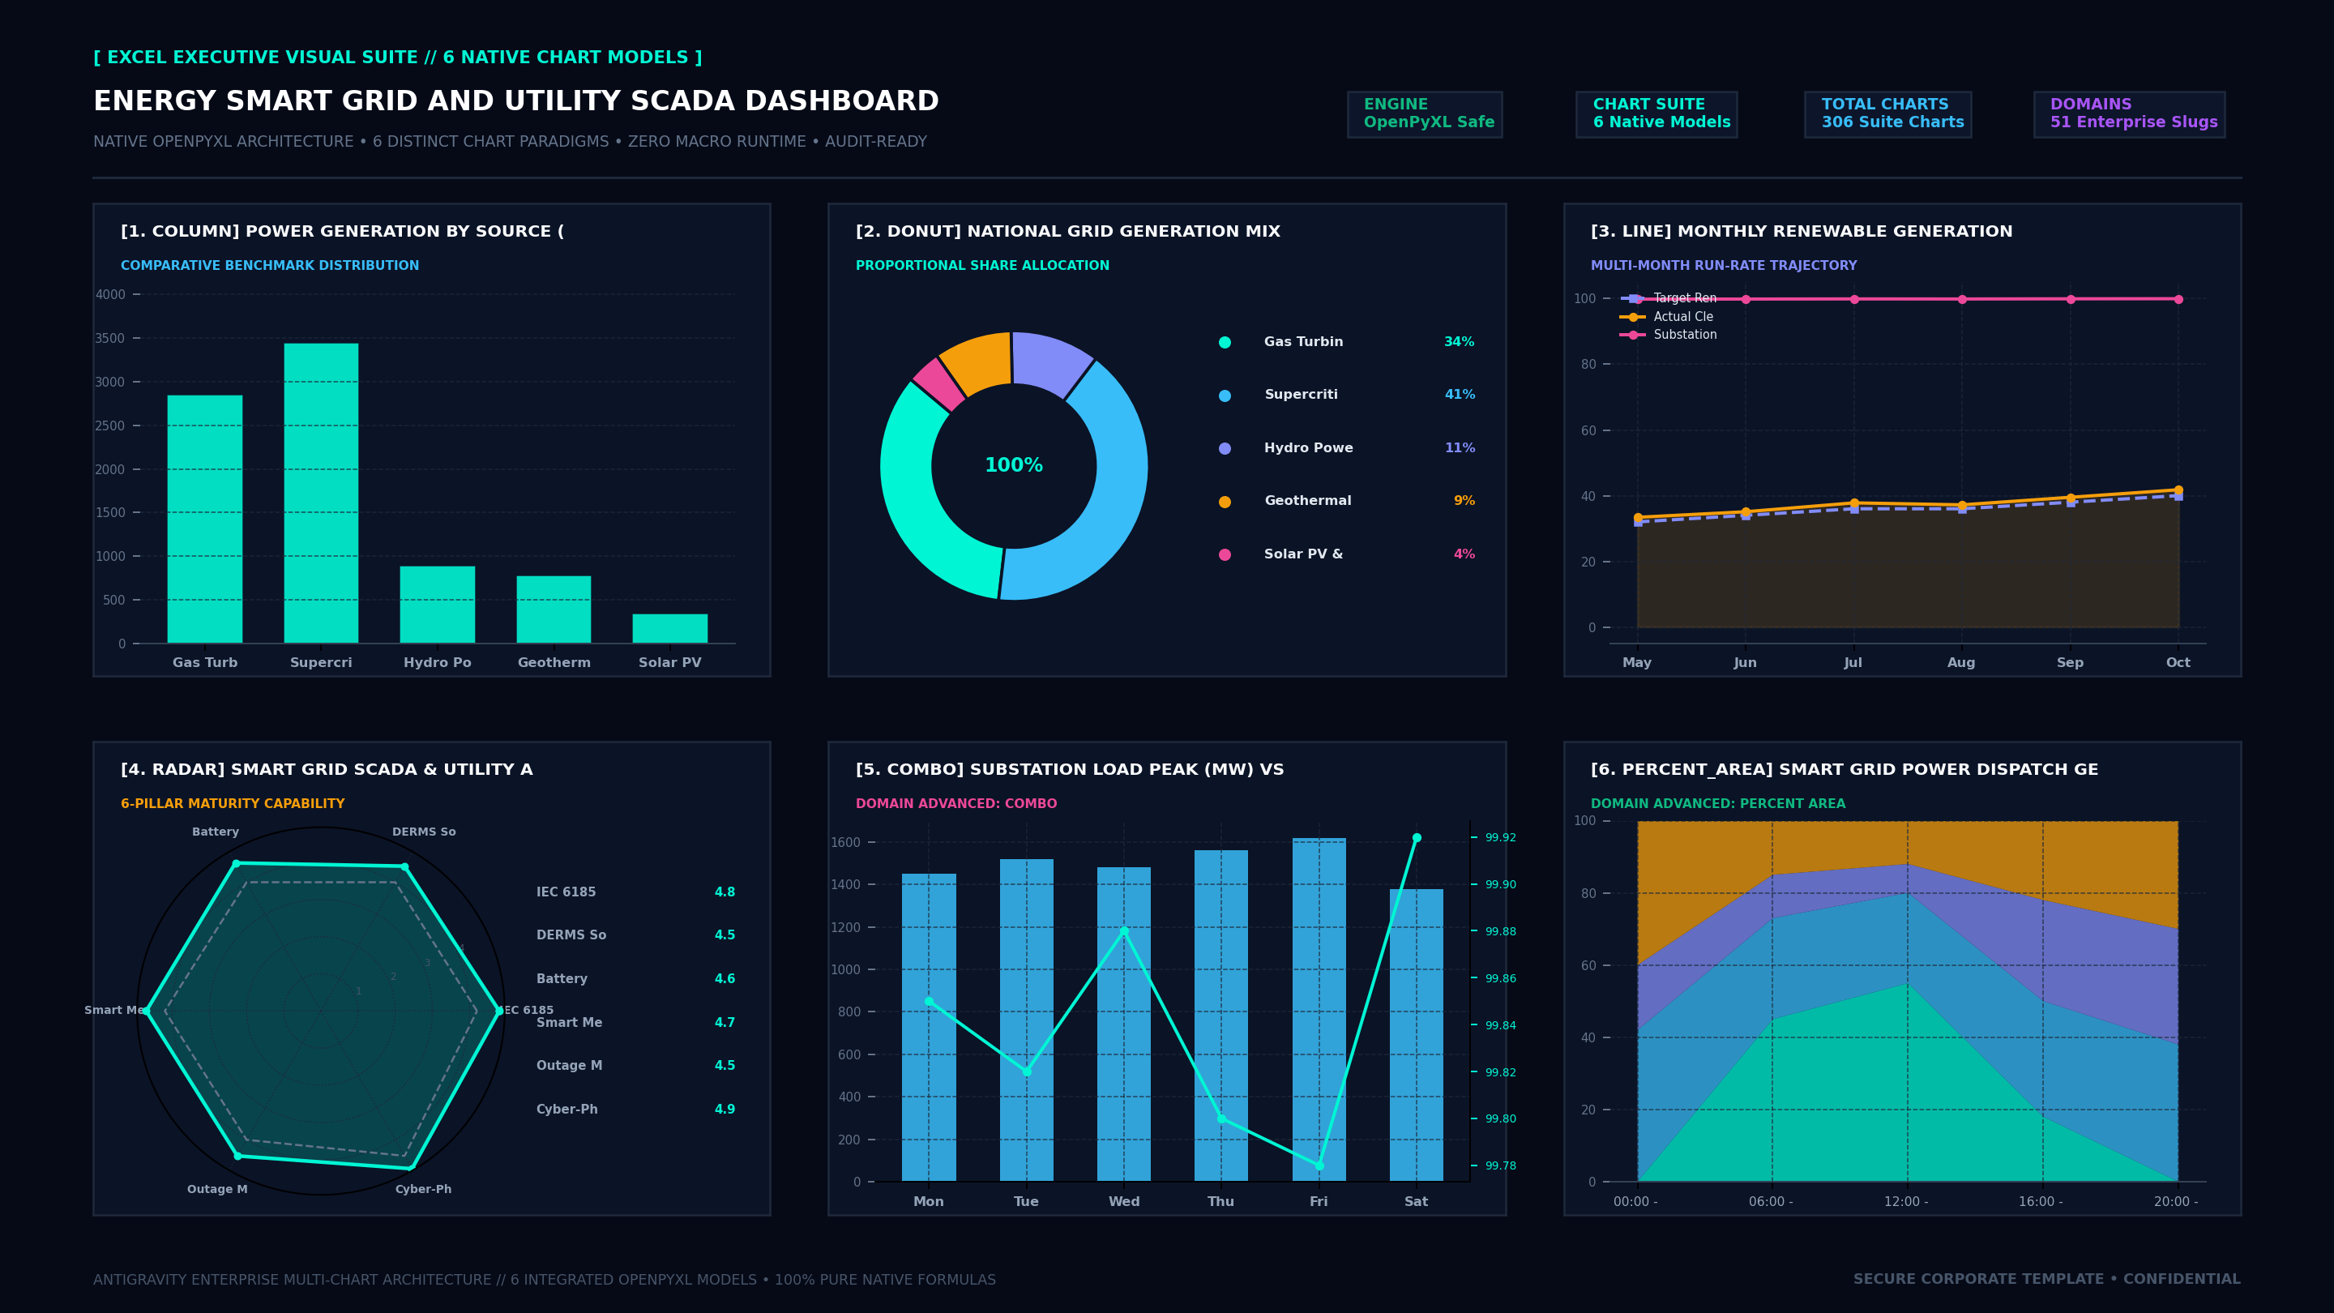Click the 4.8 score next to IEC 6185
The image size is (2334, 1313).
[x=725, y=892]
